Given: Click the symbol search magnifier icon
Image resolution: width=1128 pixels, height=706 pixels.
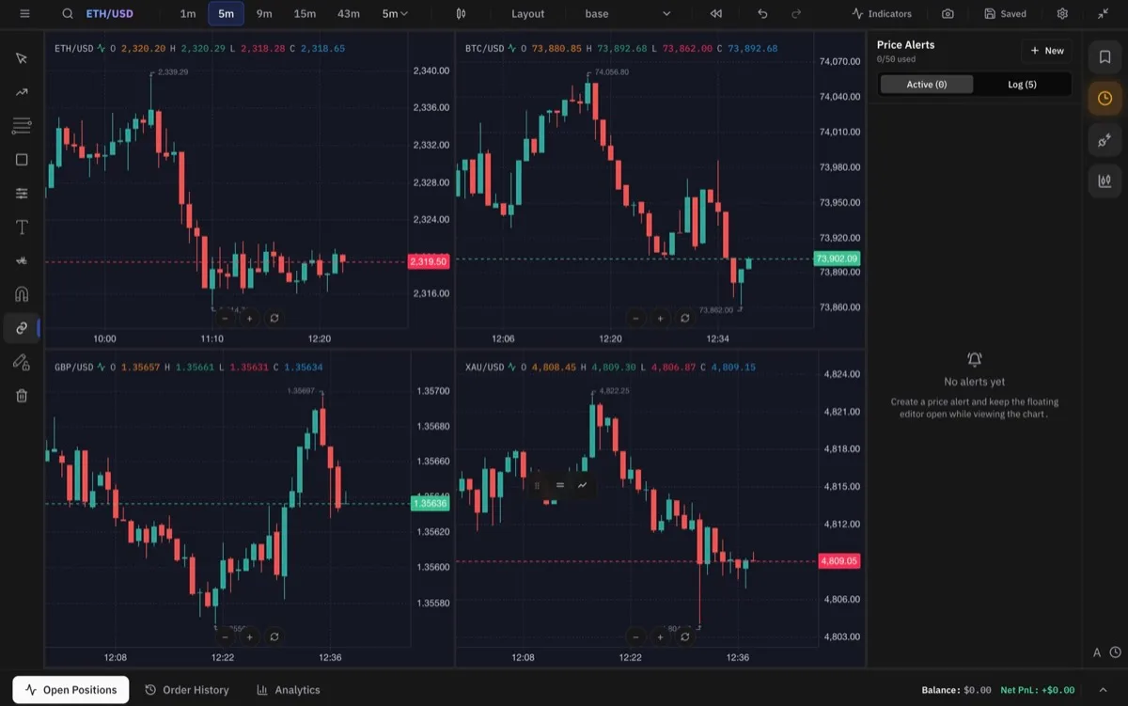Looking at the screenshot, I should tap(68, 14).
